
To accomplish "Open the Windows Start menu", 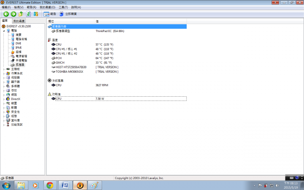I will tap(6, 185).
